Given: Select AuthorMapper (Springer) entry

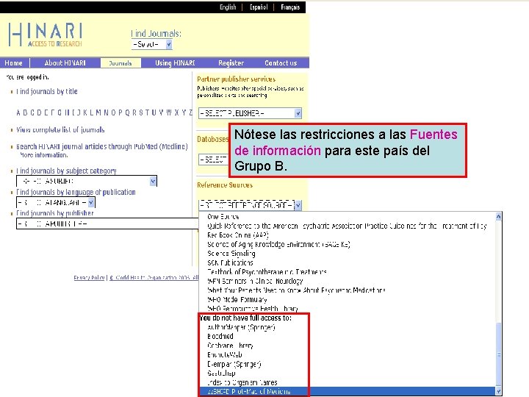Looking at the screenshot, I should (x=241, y=327).
